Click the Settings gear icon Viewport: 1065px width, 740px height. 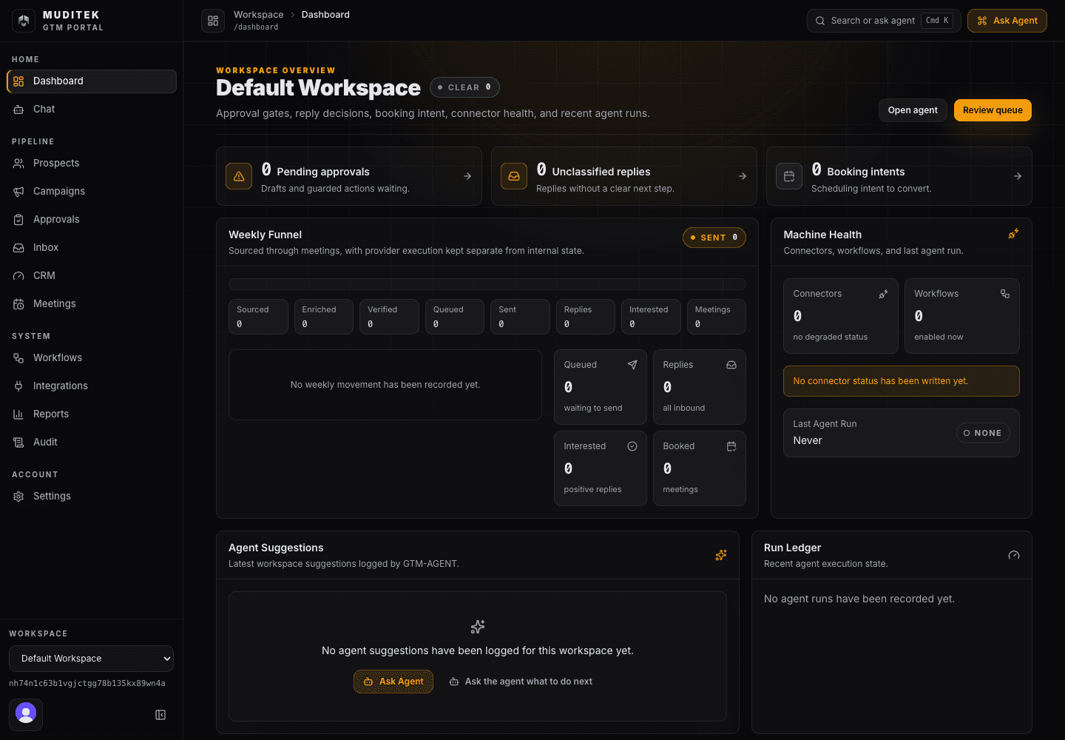click(18, 497)
